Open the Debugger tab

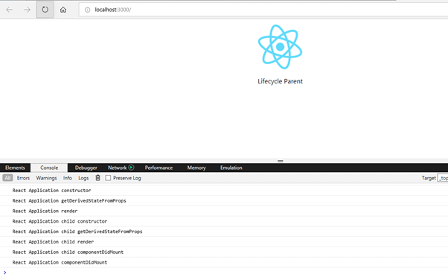coord(86,168)
